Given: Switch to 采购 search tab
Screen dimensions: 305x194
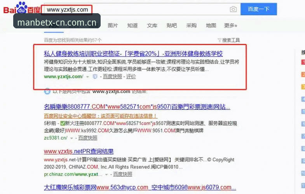Looking at the screenshot, I should [192, 26].
